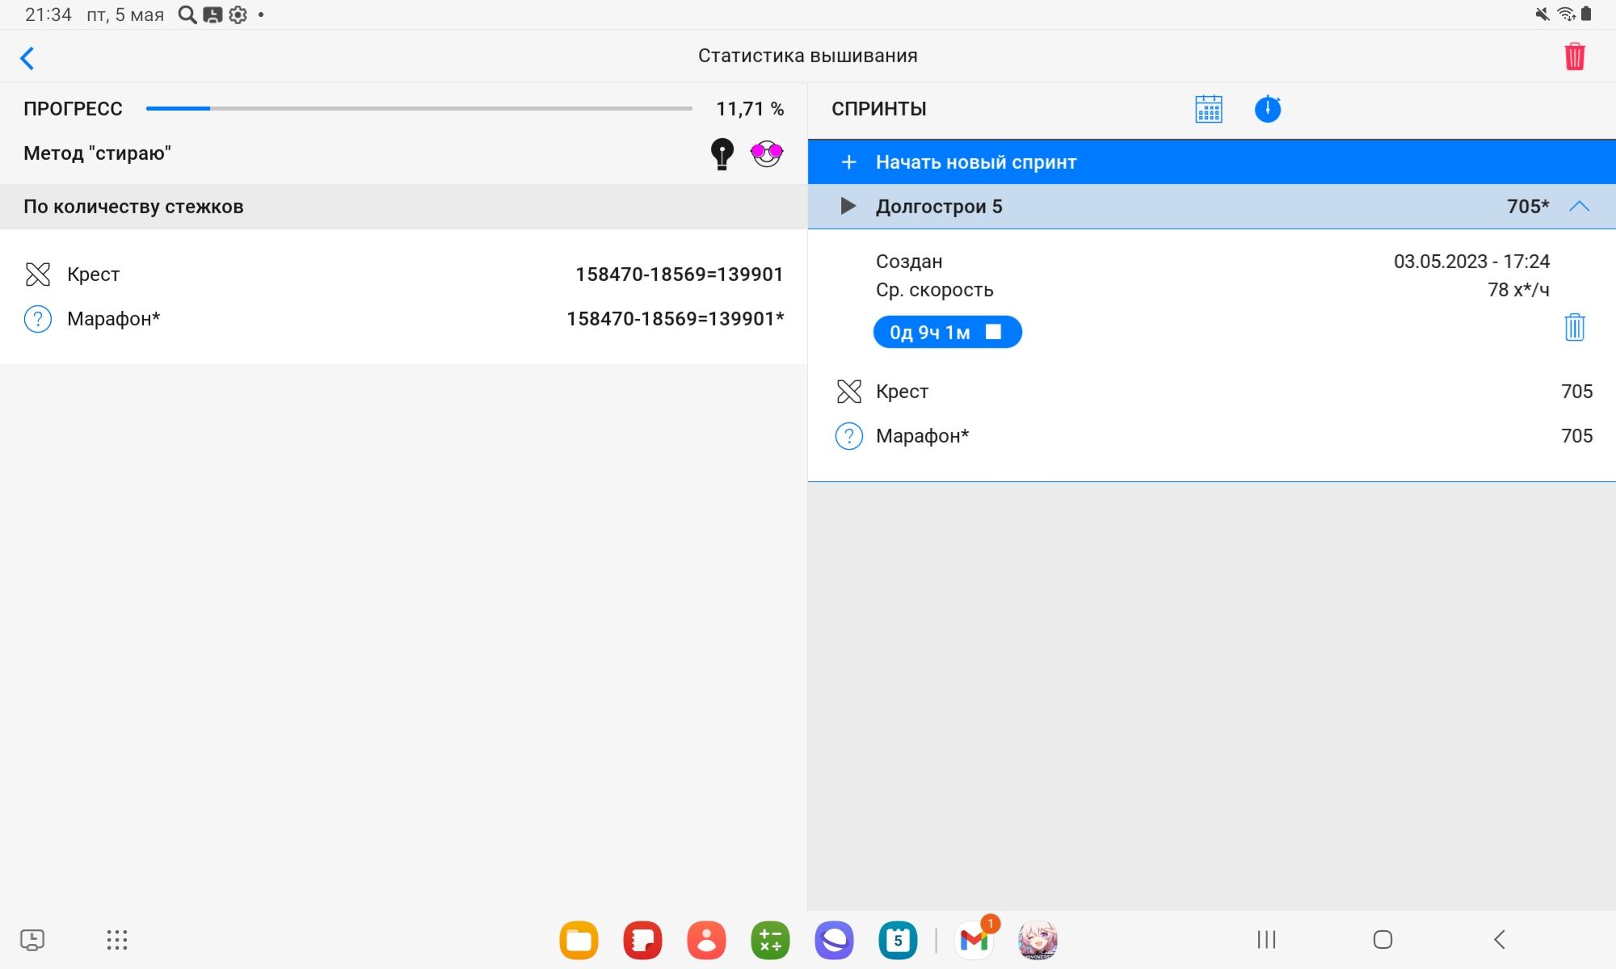Screen dimensions: 1616x969
Task: Select the По количеству стежков header
Action: pyautogui.click(x=133, y=207)
